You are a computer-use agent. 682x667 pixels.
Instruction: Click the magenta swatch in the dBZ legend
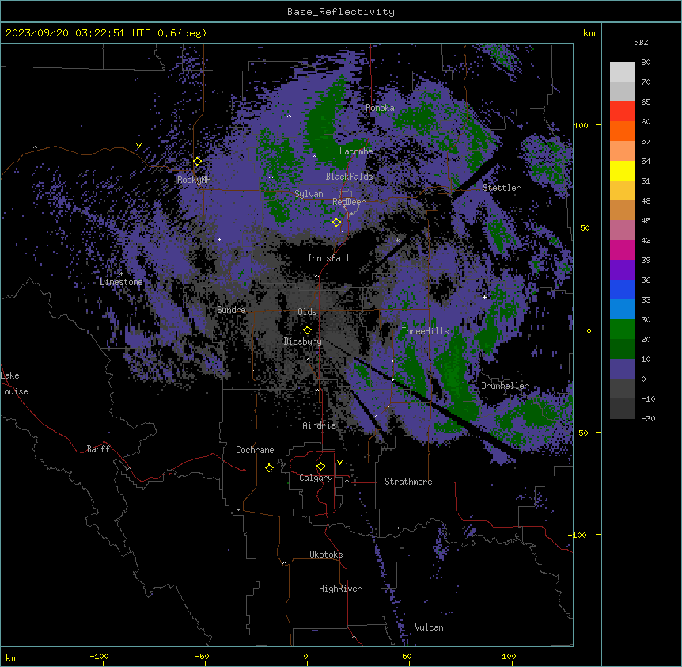tap(622, 250)
